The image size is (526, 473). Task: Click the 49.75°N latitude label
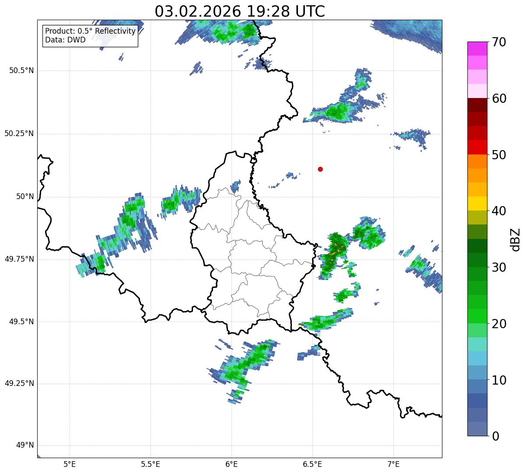[19, 259]
